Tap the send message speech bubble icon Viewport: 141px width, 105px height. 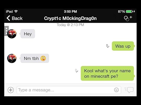click(129, 90)
